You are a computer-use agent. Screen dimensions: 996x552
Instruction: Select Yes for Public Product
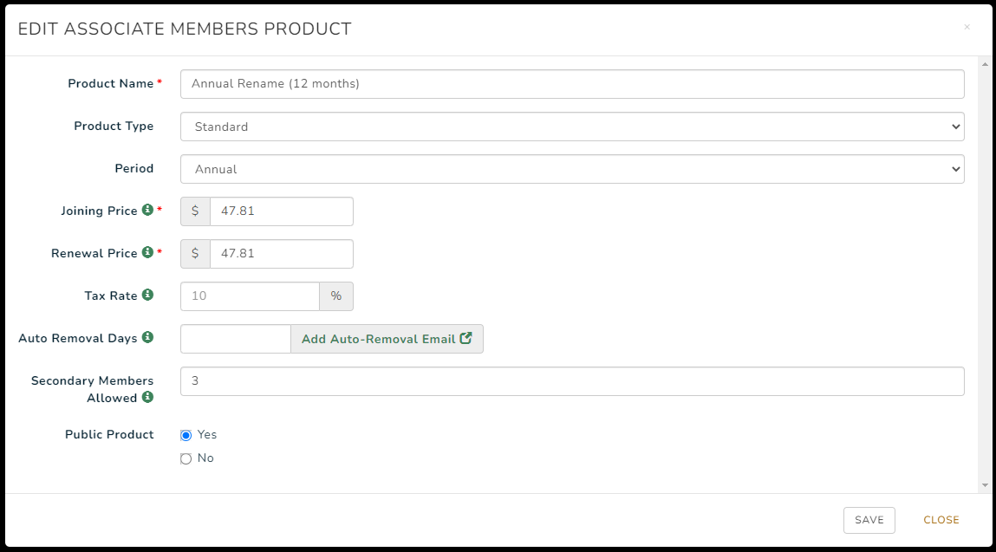click(186, 435)
